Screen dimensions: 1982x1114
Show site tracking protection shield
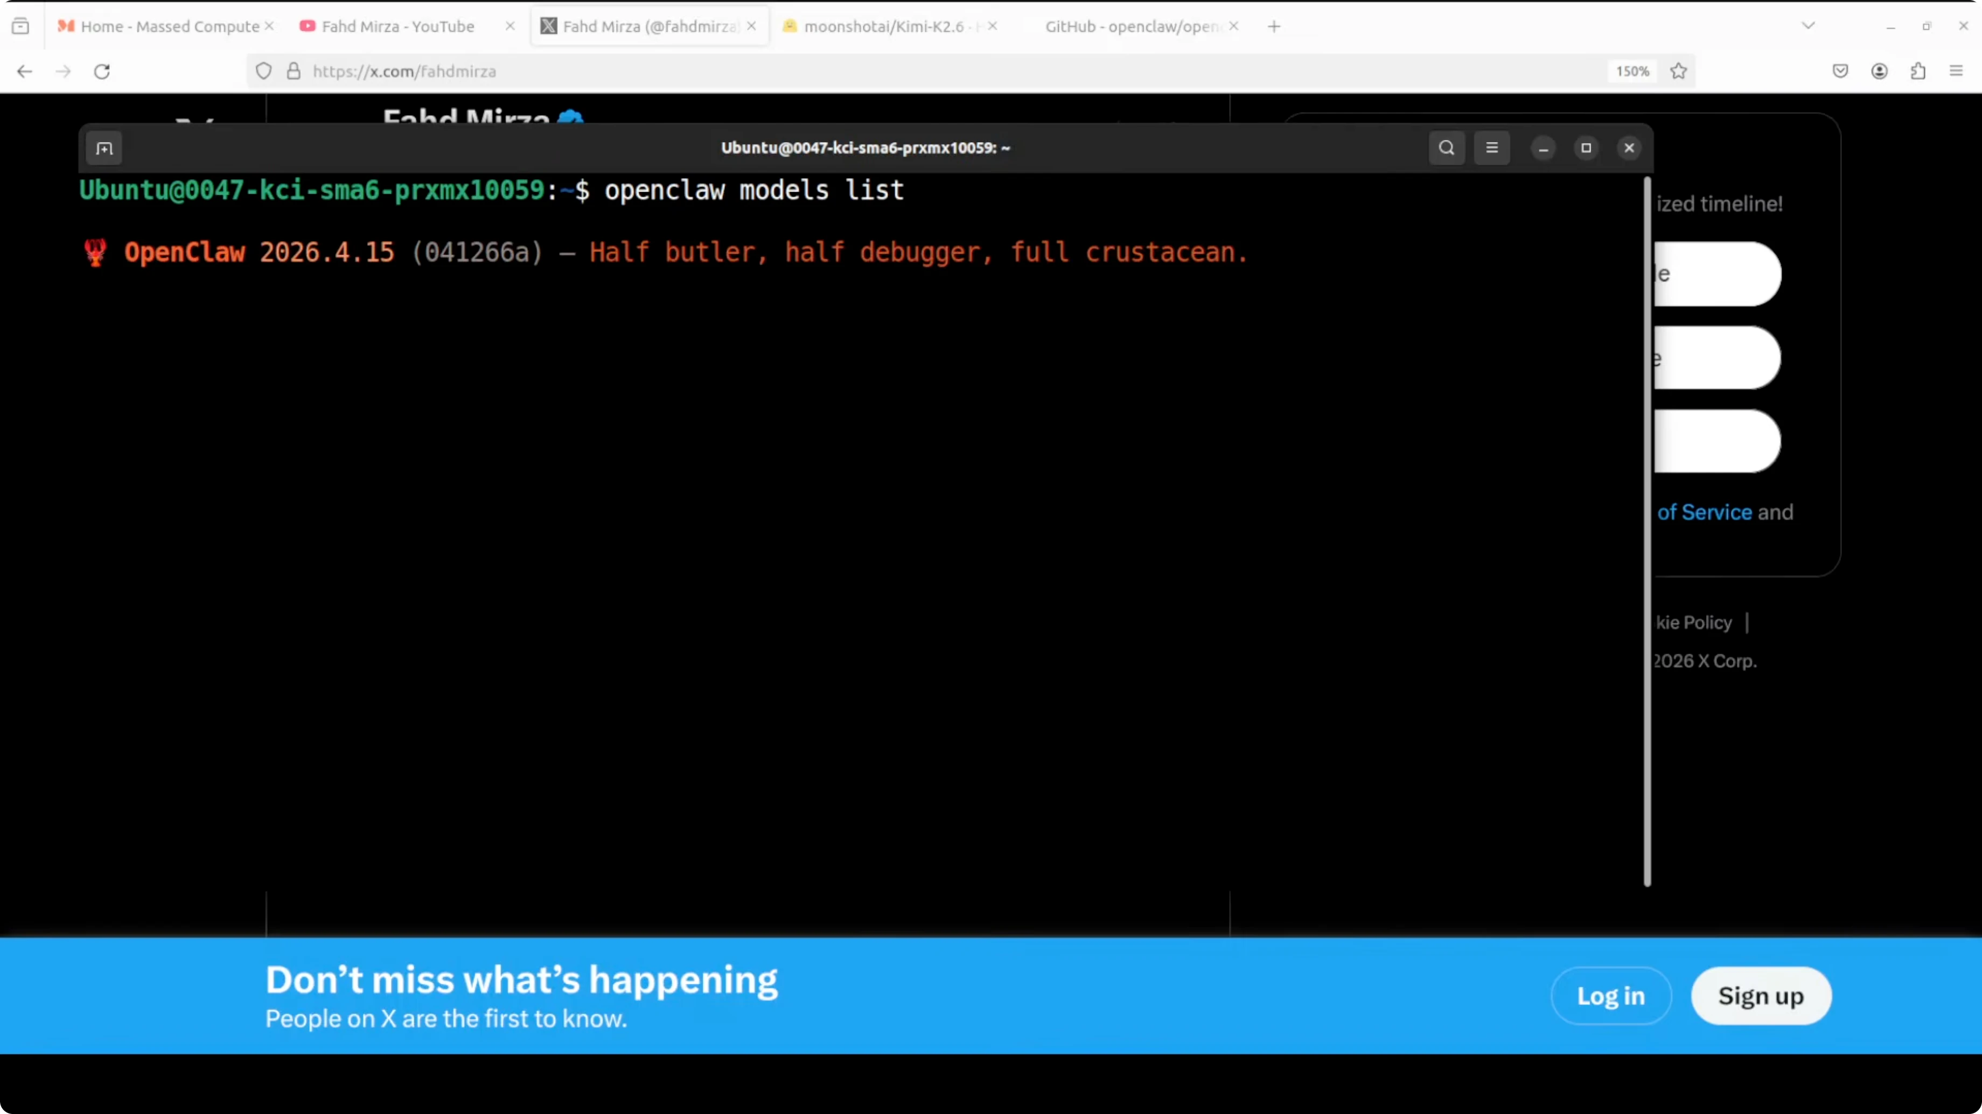tap(263, 72)
